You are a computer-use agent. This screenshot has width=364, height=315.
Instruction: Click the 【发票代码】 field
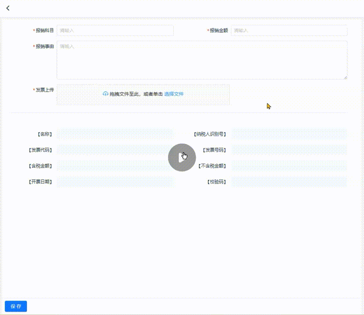(115, 150)
